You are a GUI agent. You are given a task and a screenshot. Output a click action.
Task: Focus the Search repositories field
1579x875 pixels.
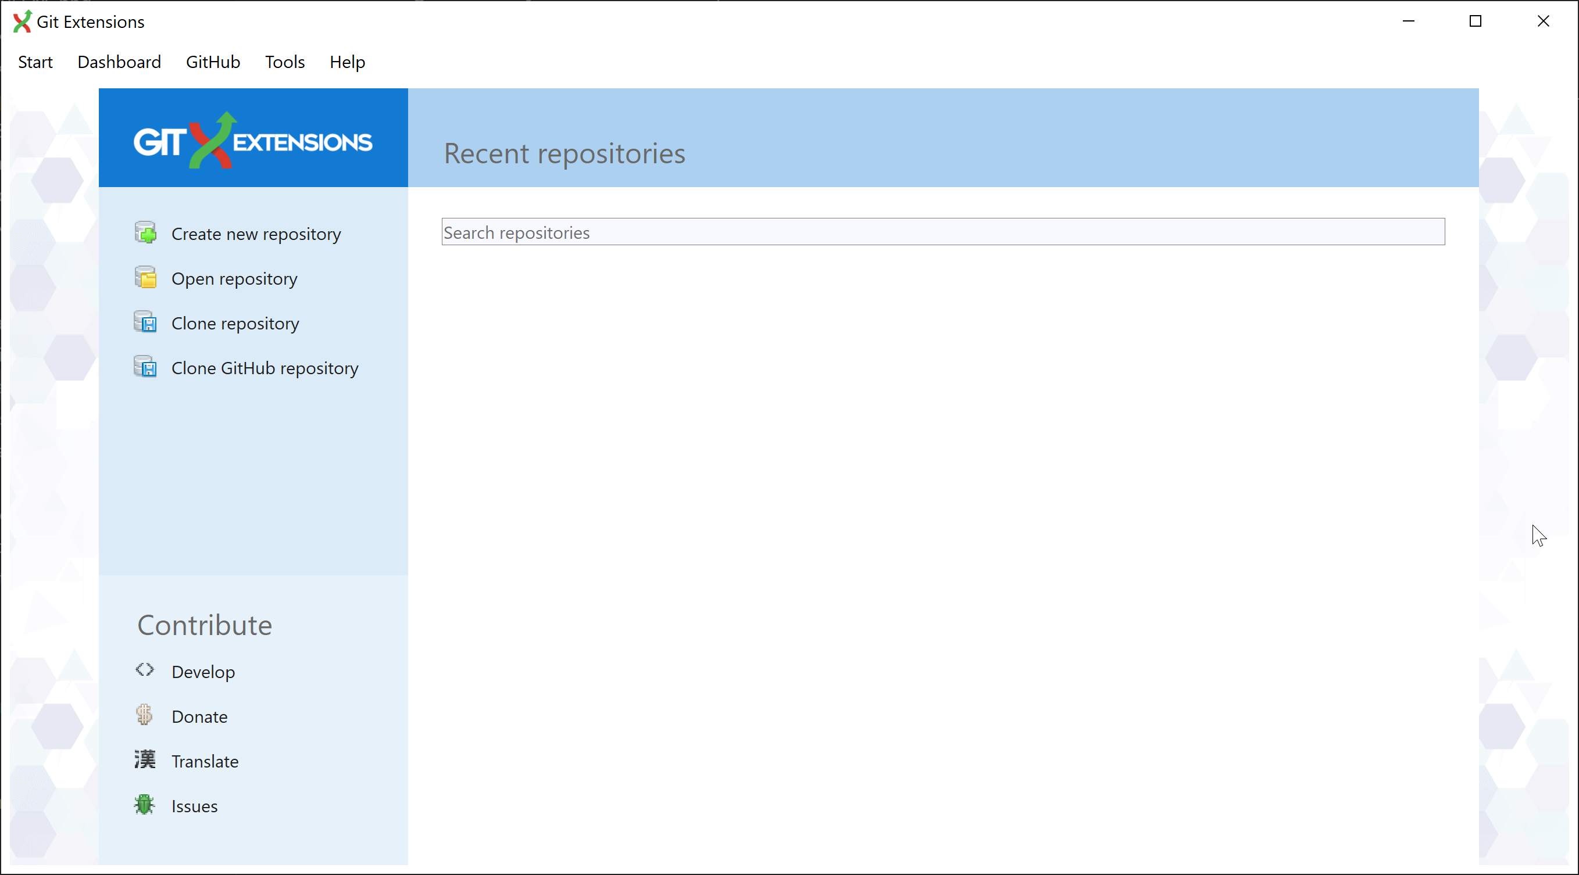(x=942, y=232)
